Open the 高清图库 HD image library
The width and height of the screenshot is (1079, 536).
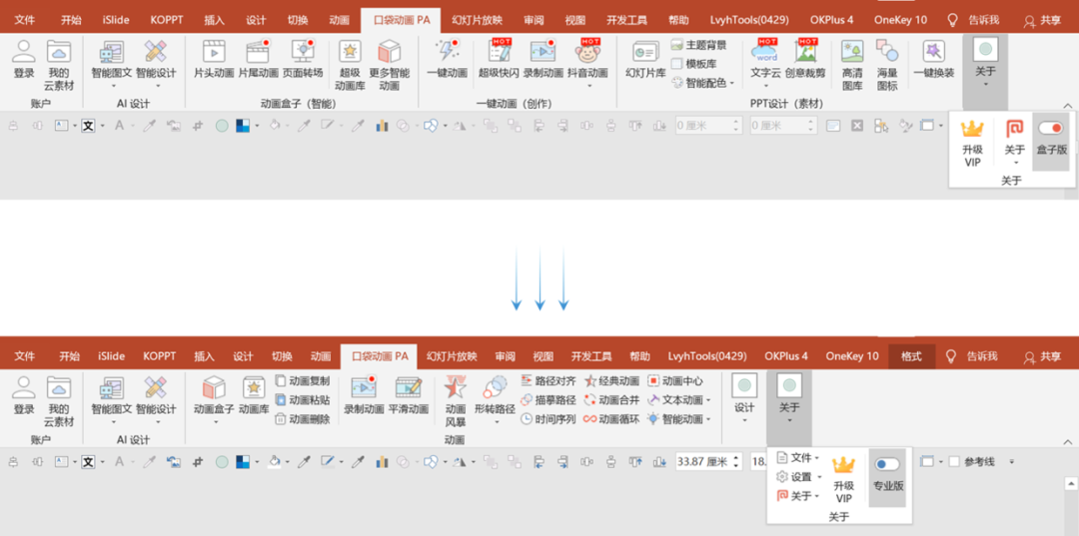coord(852,66)
